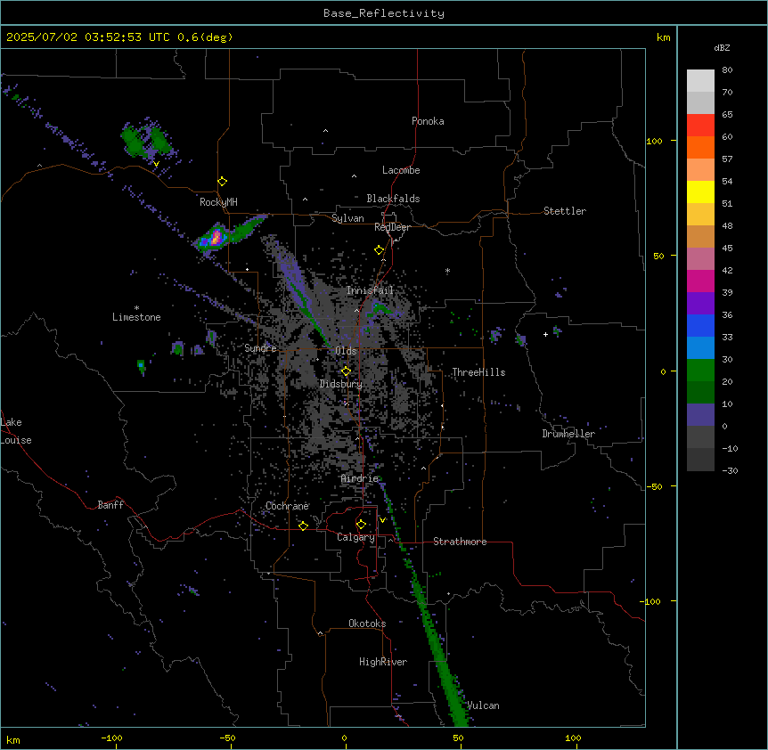
Task: Click the green echo cluster northwest of RockyMH
Action: pyautogui.click(x=146, y=141)
